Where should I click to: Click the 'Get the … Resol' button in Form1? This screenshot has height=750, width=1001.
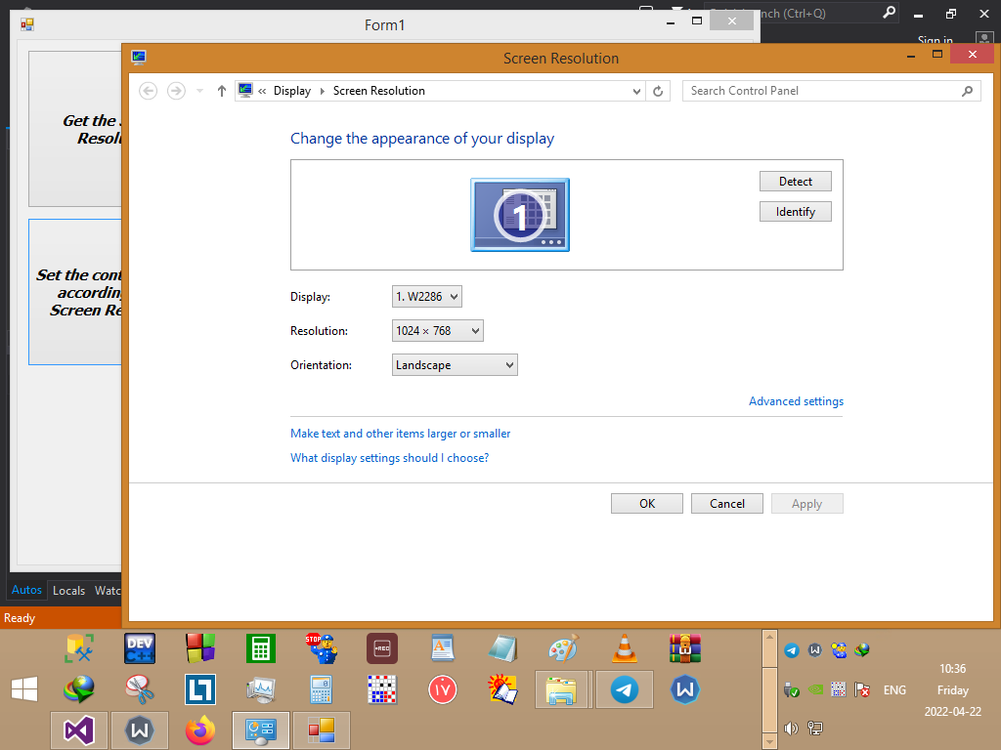pos(75,129)
